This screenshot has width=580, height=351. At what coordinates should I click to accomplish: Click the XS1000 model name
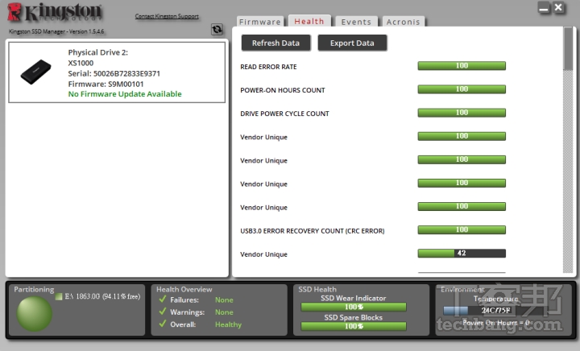pos(81,63)
